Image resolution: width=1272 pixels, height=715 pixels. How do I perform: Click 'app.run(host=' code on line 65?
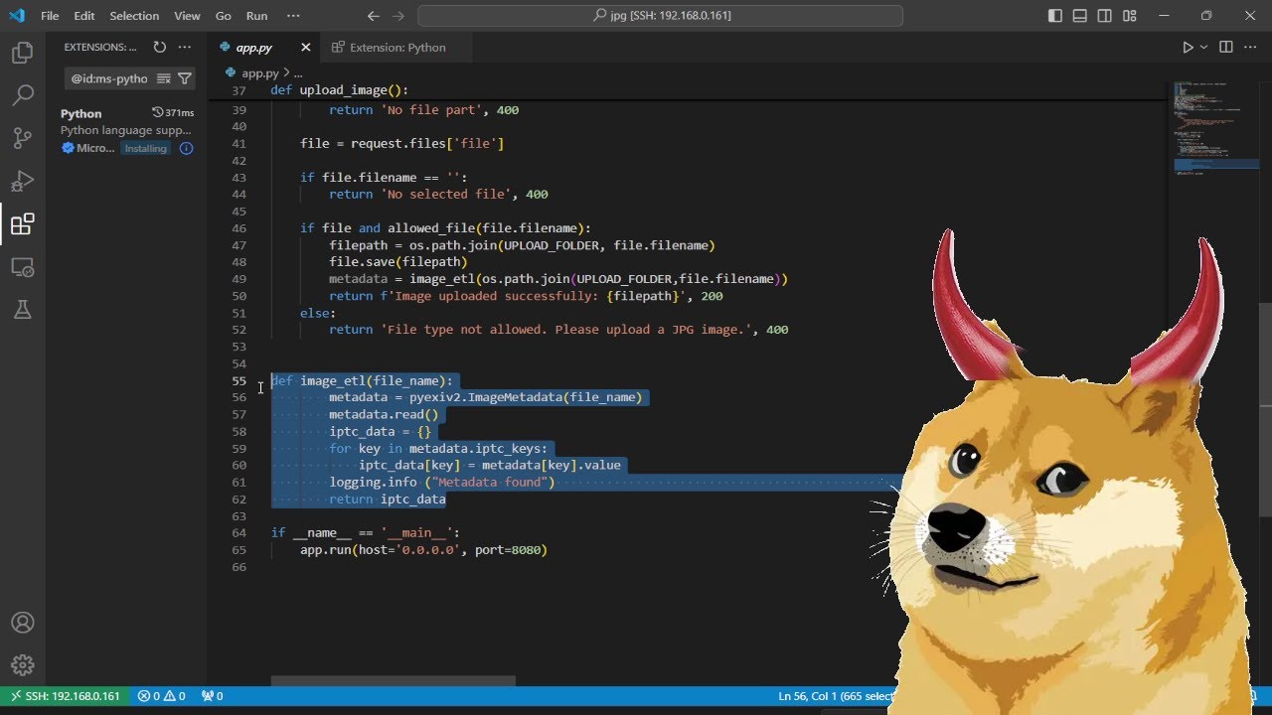pos(423,550)
